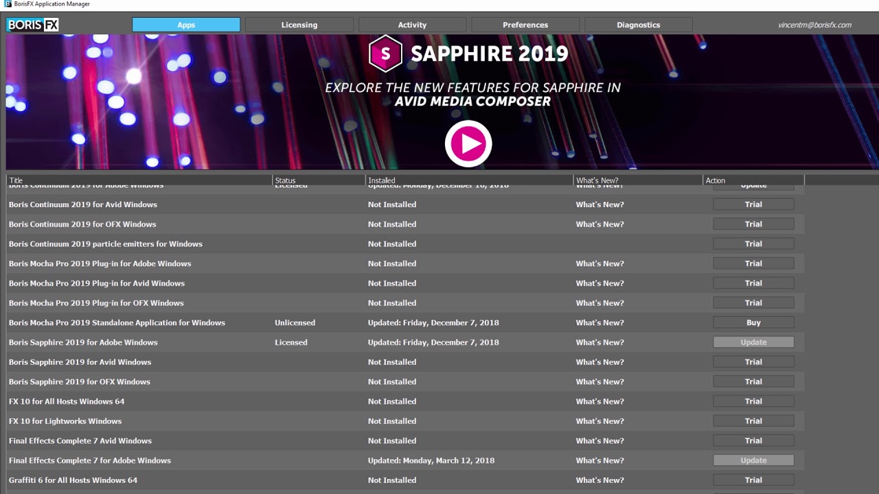Start Trial for Mocha Pro Plug-in Adobe

(x=753, y=263)
